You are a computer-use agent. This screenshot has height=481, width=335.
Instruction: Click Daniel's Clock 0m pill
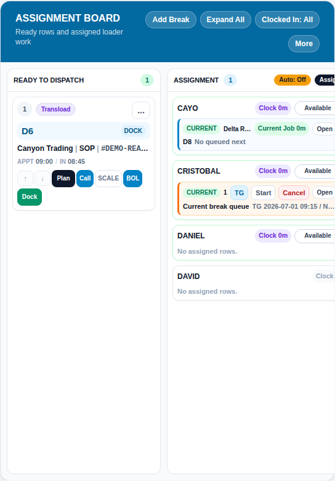pos(273,236)
